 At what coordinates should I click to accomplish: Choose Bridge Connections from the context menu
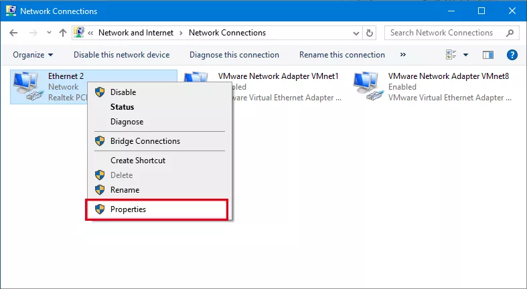[x=159, y=141]
